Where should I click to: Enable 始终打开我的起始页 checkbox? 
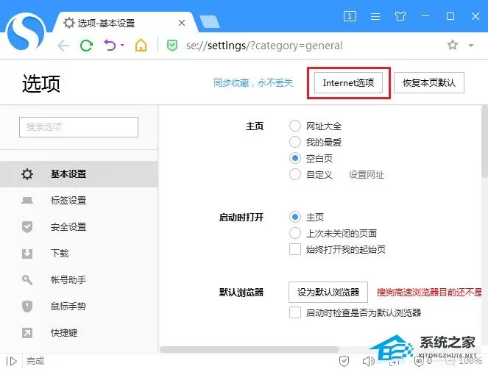point(295,249)
